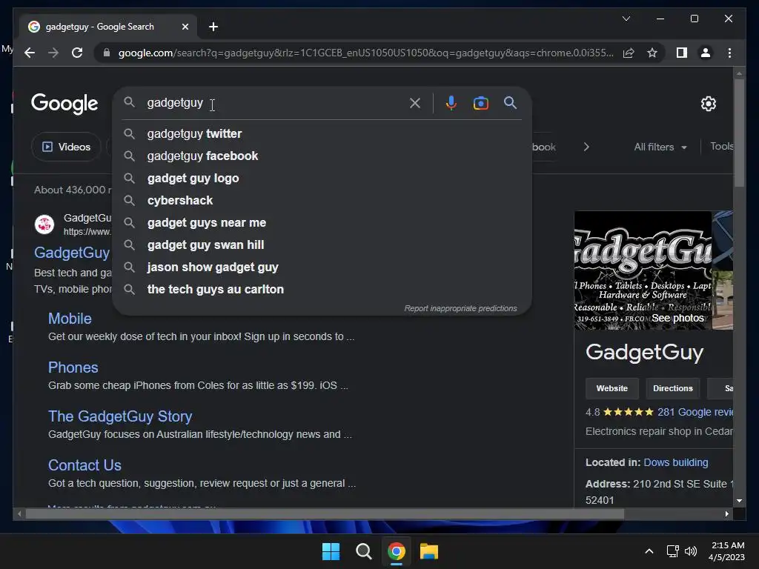Screen dimensions: 759x569
Task: Click the Website button in knowledge panel
Action: pyautogui.click(x=611, y=388)
